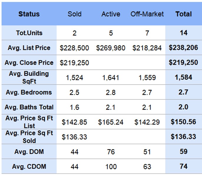
Task: Click the Status column header
Action: tap(29, 14)
